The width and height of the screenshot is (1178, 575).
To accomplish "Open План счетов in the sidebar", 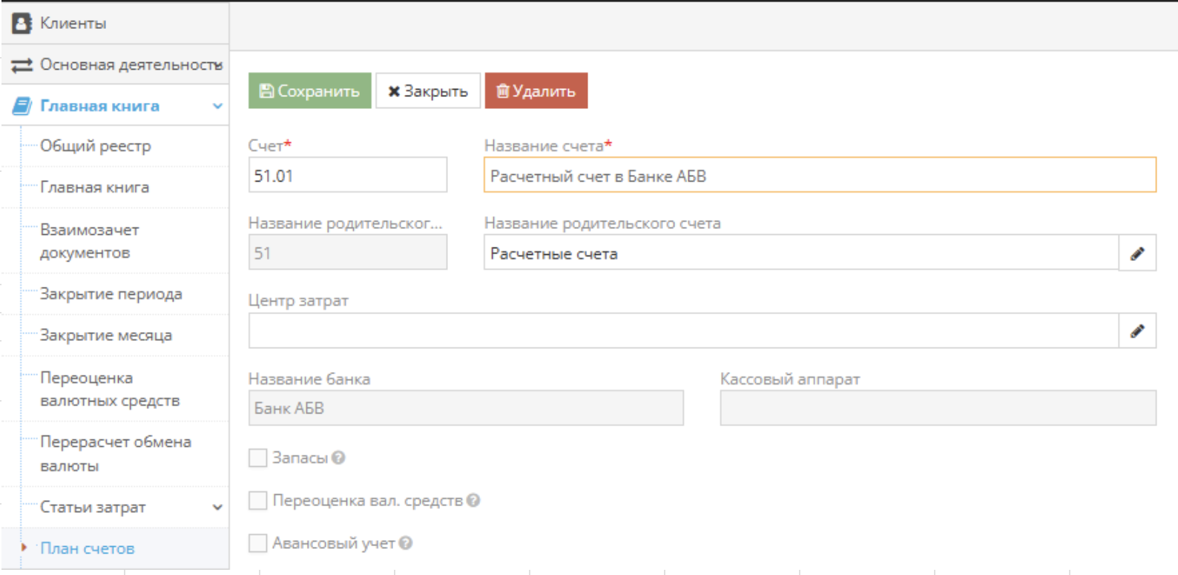I will click(x=87, y=548).
